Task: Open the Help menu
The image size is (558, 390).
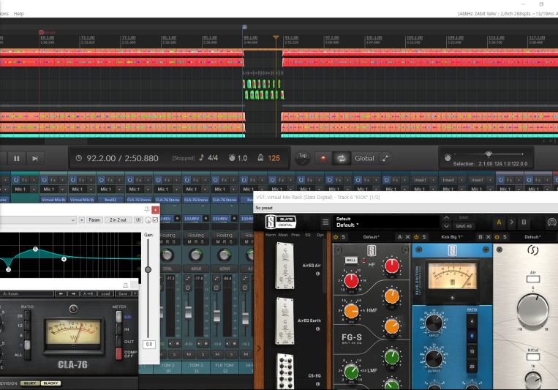Action: 19,13
